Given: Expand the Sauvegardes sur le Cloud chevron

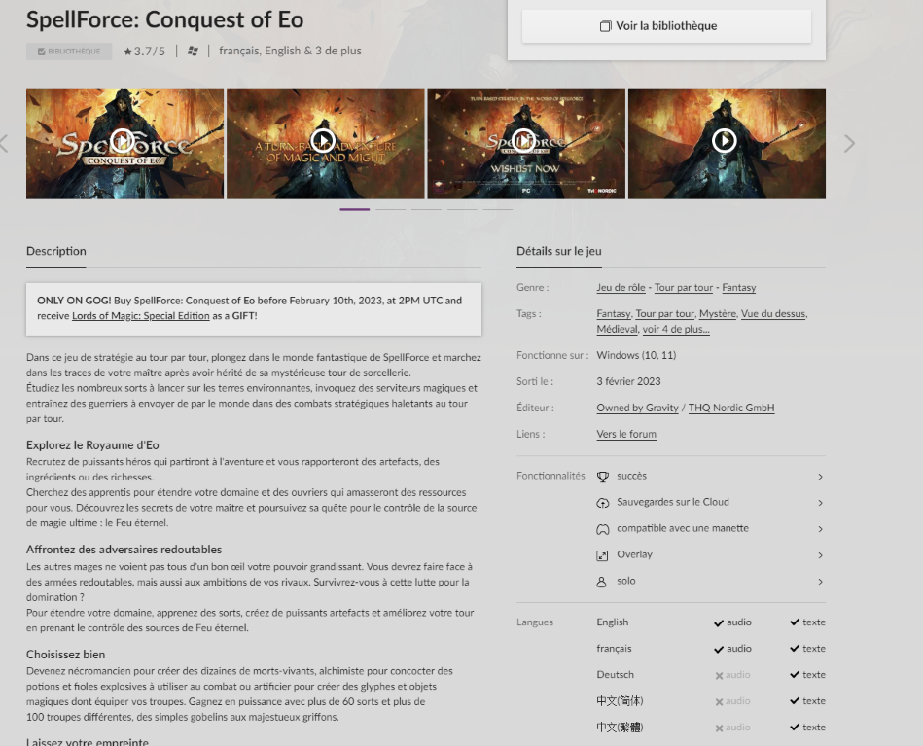Looking at the screenshot, I should tap(821, 503).
